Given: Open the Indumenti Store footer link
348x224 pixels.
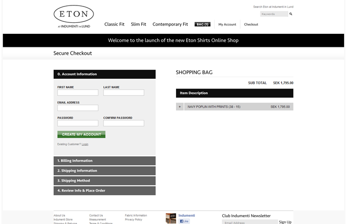Looking at the screenshot, I should [x=63, y=220].
